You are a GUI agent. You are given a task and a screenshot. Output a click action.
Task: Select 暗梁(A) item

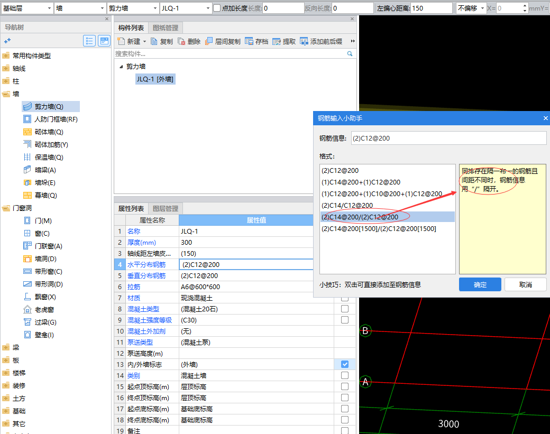coord(40,170)
